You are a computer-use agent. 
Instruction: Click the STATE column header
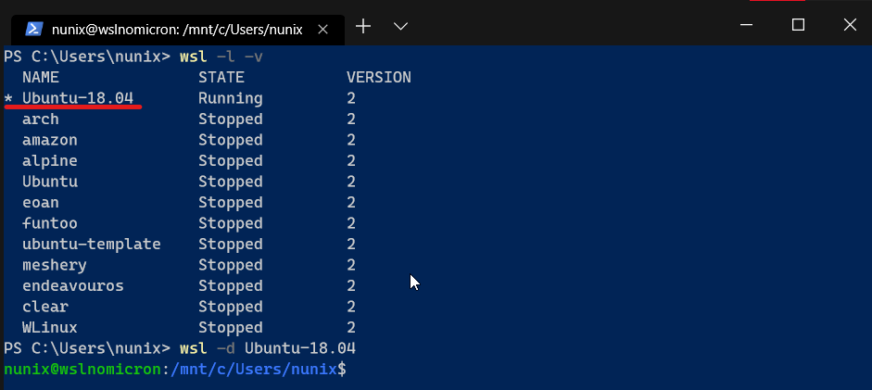pos(221,77)
